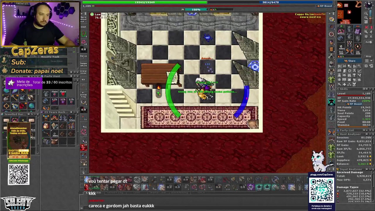The height and width of the screenshot is (211, 375).
Task: Click the Stop button
Action: (369, 57)
